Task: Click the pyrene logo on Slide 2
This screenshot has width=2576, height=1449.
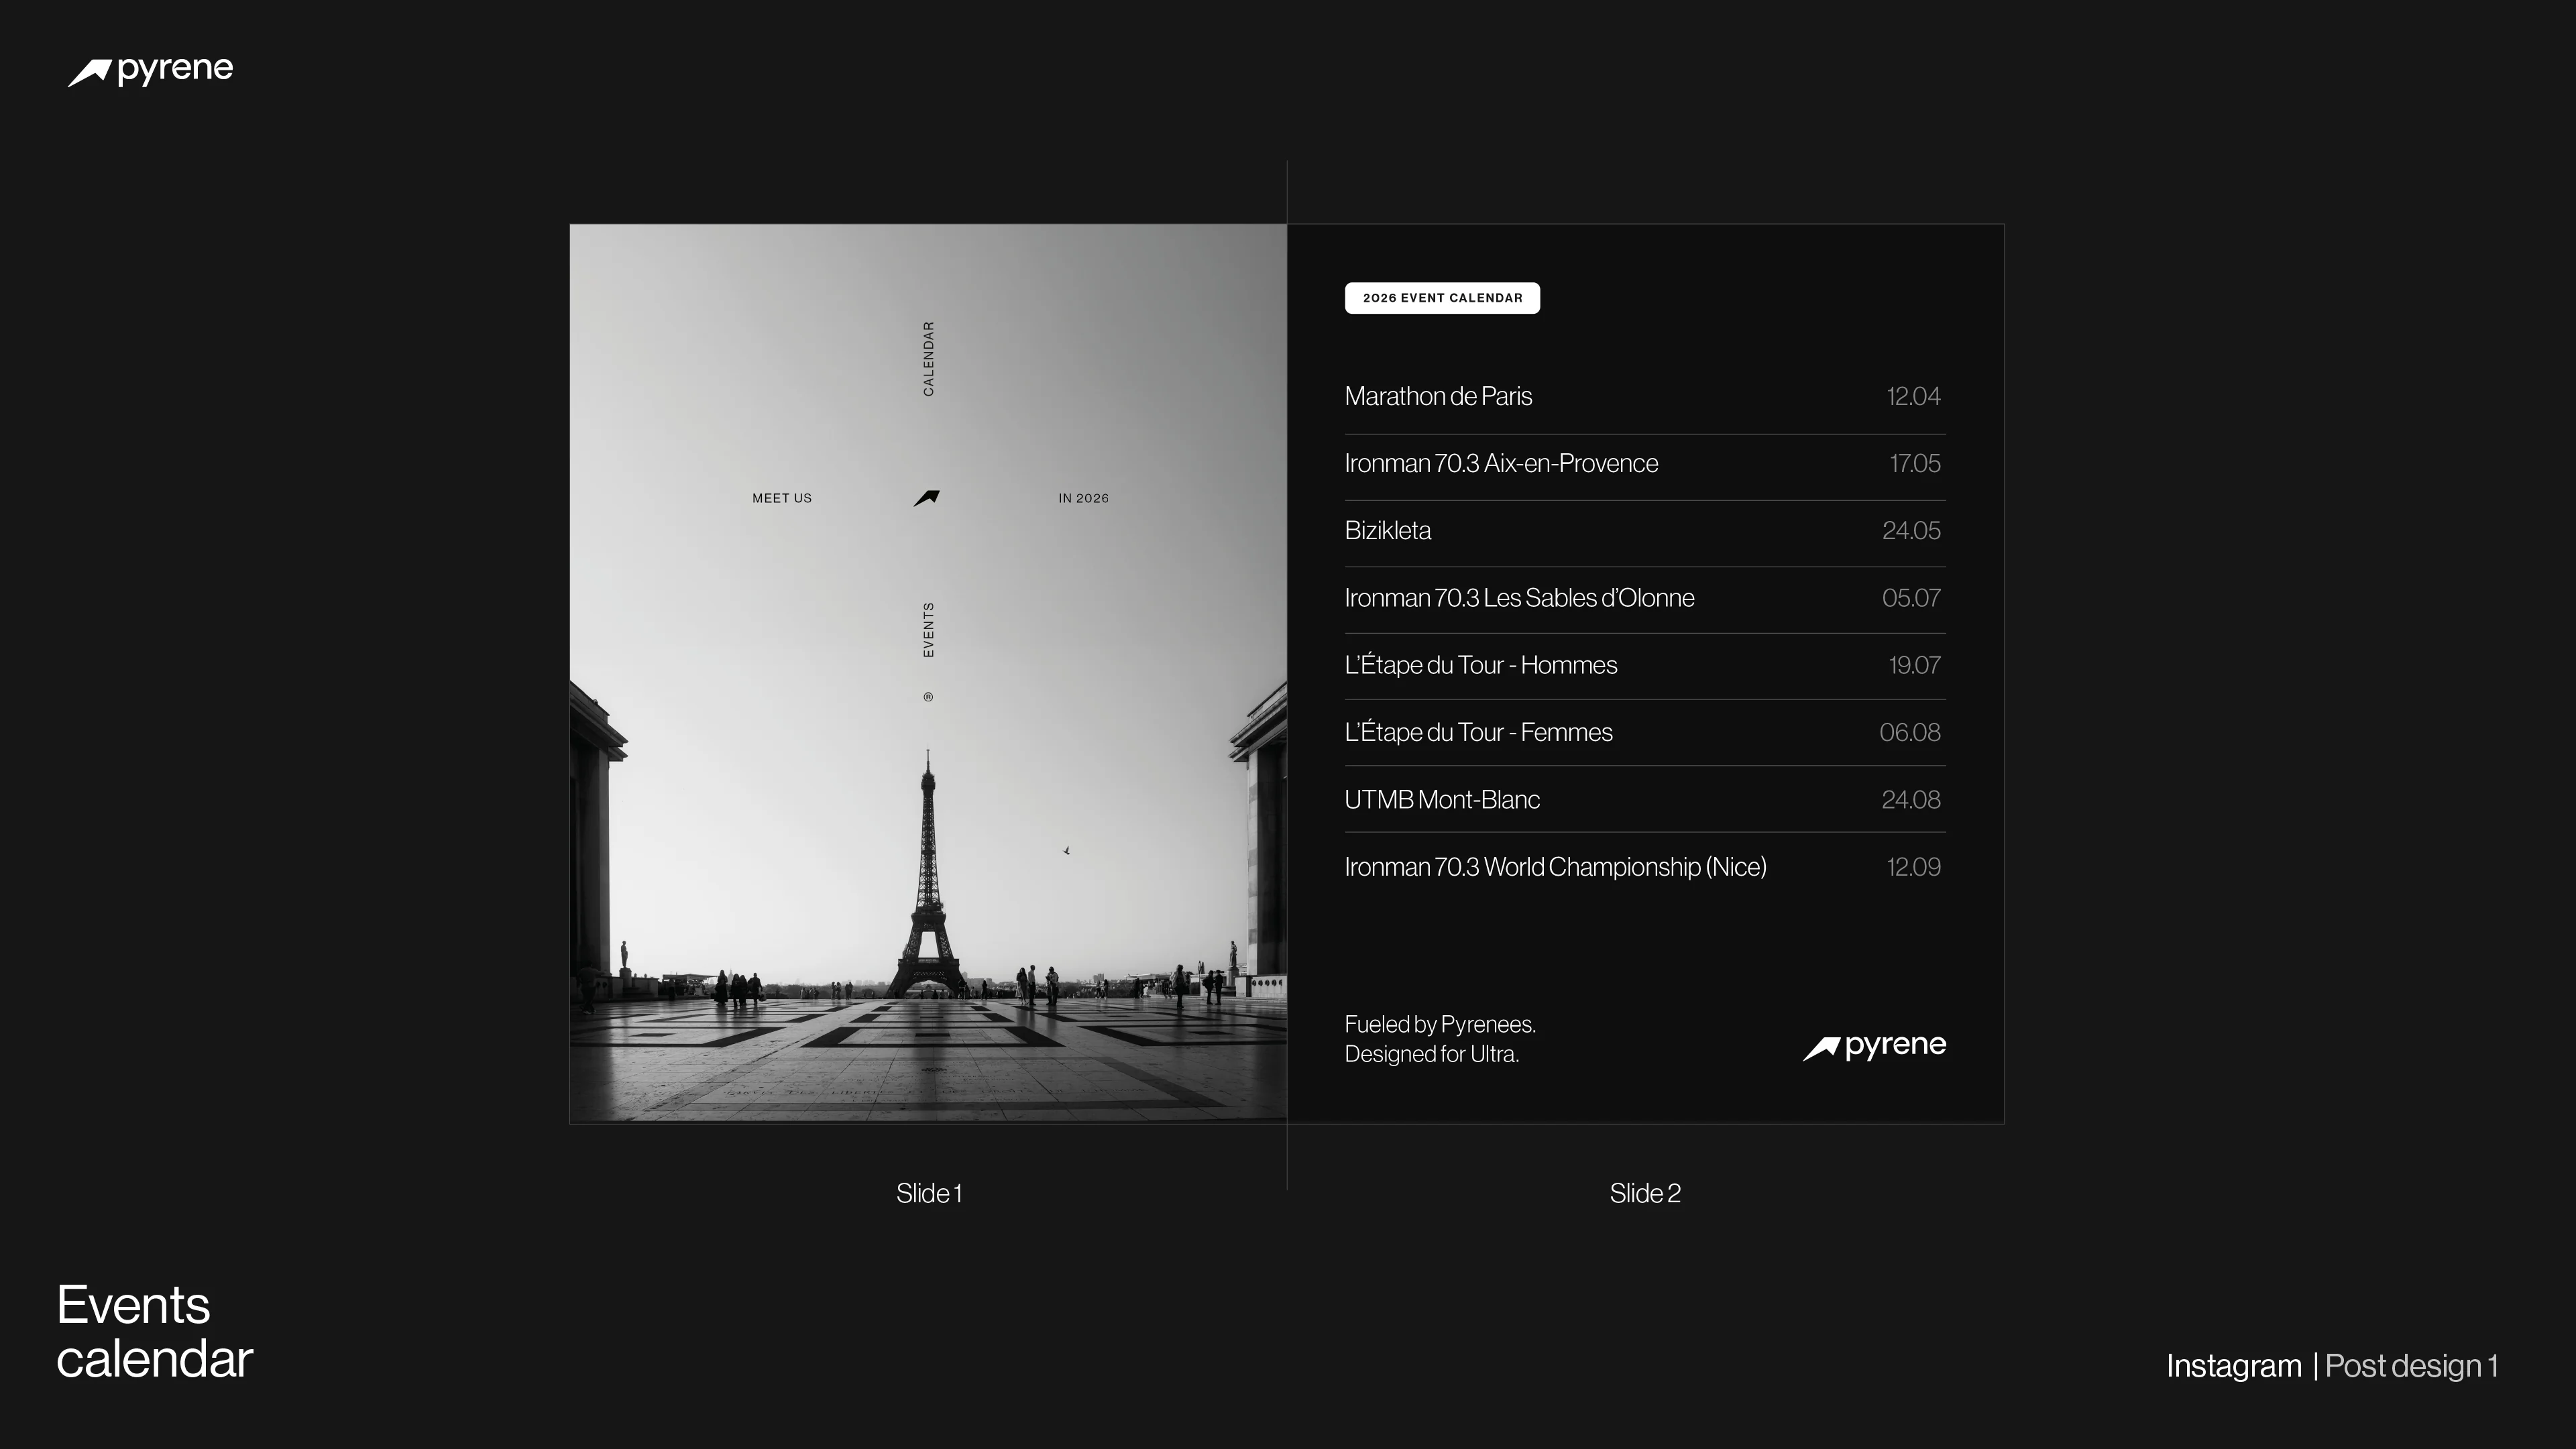Action: tap(1874, 1047)
